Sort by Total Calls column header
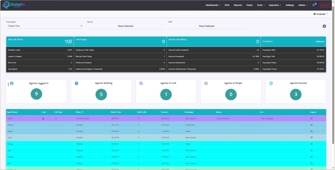The height and width of the screenshot is (170, 335). tap(142, 112)
